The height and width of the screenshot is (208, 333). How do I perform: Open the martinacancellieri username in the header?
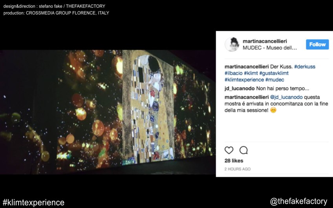coord(265,41)
